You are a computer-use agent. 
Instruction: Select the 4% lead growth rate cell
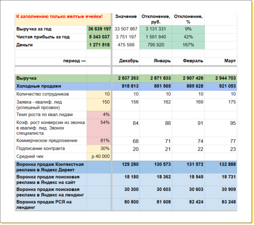[x=99, y=115]
